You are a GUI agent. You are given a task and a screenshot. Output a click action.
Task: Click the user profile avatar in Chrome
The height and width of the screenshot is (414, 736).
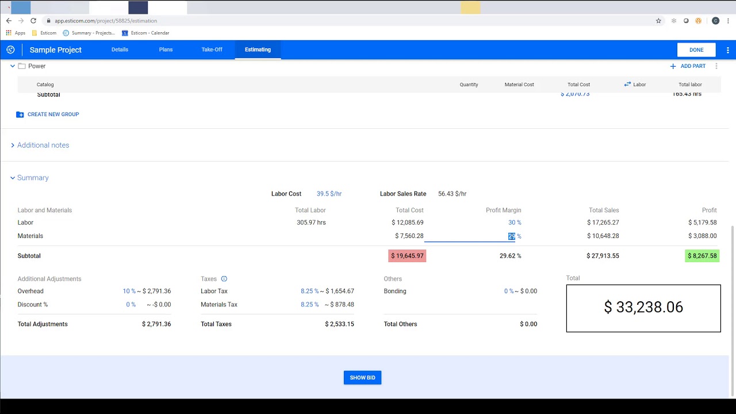(715, 21)
